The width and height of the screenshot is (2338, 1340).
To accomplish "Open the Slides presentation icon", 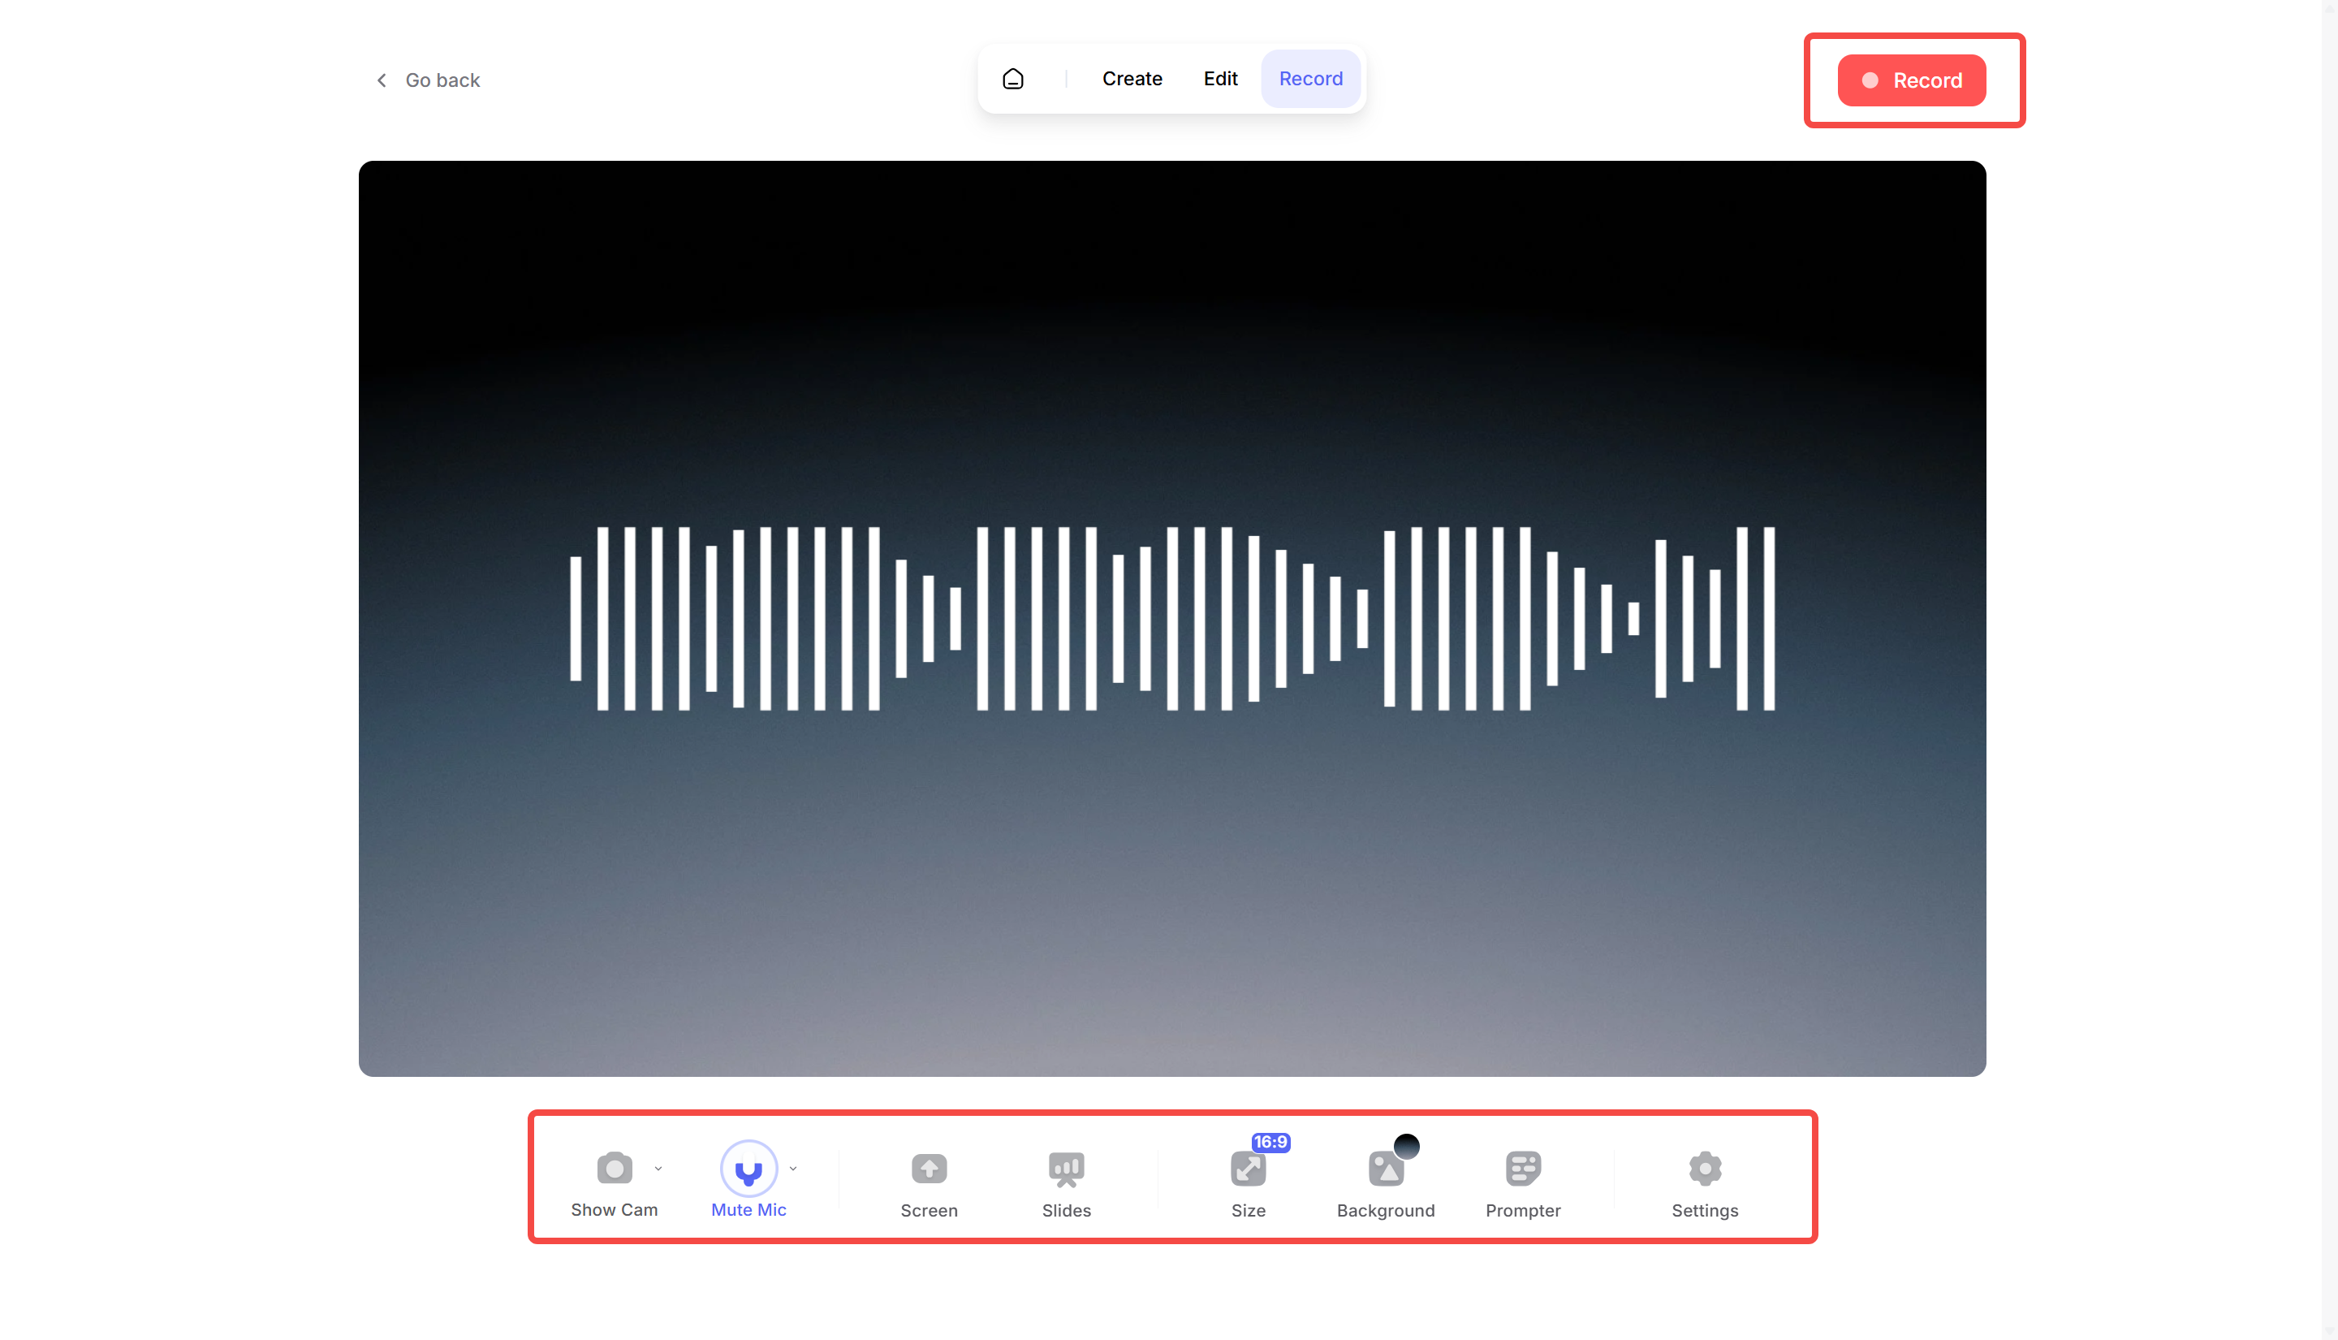I will click(1066, 1168).
